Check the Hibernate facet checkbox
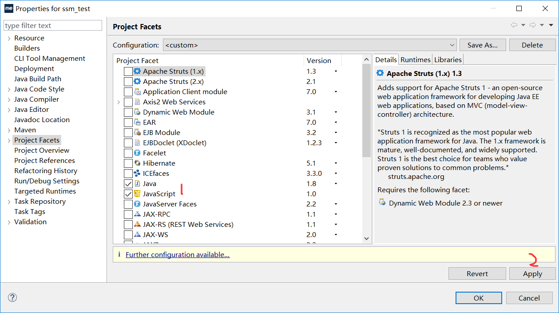The image size is (559, 313). [128, 163]
